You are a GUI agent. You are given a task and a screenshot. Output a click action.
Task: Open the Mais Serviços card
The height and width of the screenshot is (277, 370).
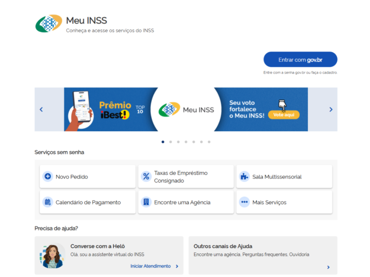point(284,202)
